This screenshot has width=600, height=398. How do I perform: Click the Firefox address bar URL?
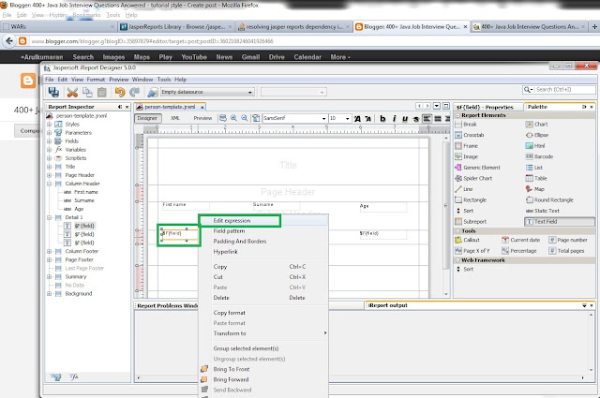(x=152, y=41)
